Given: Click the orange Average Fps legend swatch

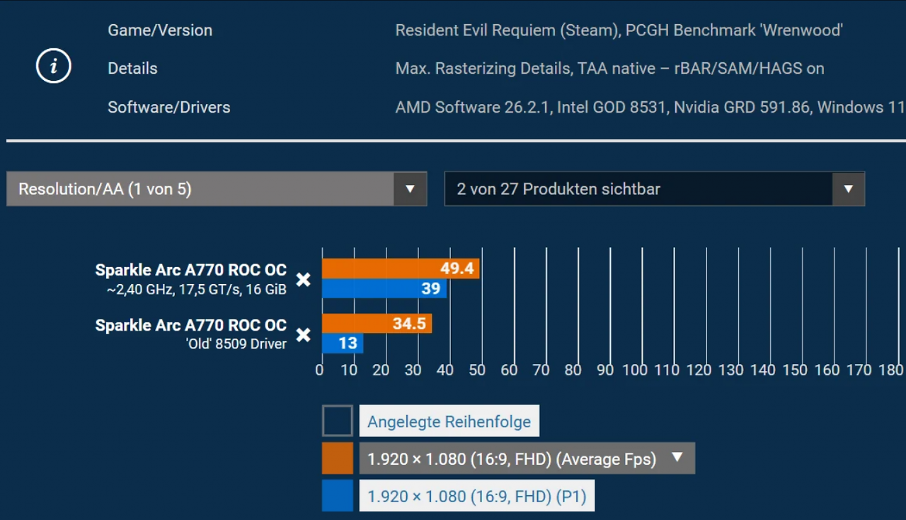Looking at the screenshot, I should point(338,458).
